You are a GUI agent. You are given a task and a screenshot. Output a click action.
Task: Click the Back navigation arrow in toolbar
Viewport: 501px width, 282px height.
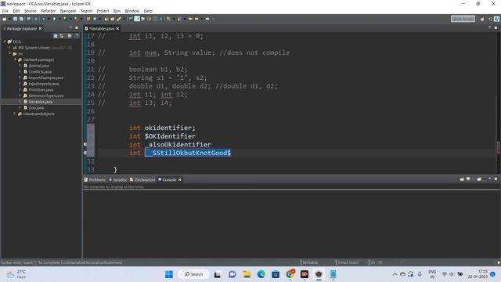click(196, 19)
